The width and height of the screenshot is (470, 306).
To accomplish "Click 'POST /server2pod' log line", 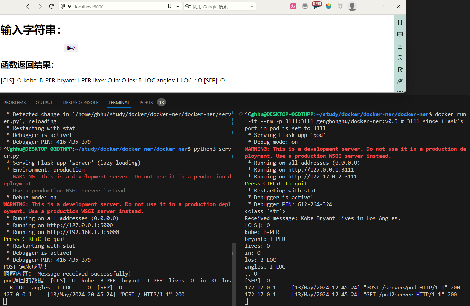I will (355, 287).
